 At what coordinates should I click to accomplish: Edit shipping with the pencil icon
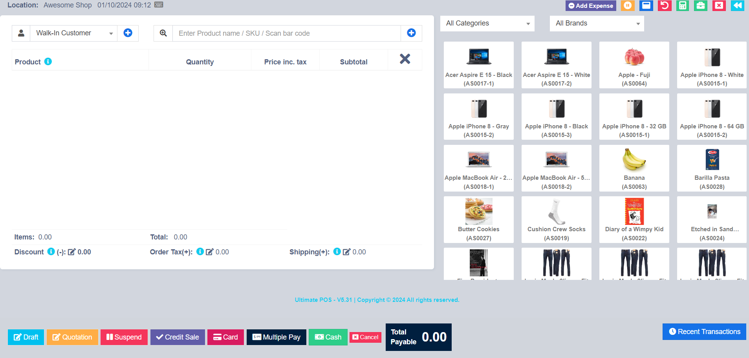point(346,252)
